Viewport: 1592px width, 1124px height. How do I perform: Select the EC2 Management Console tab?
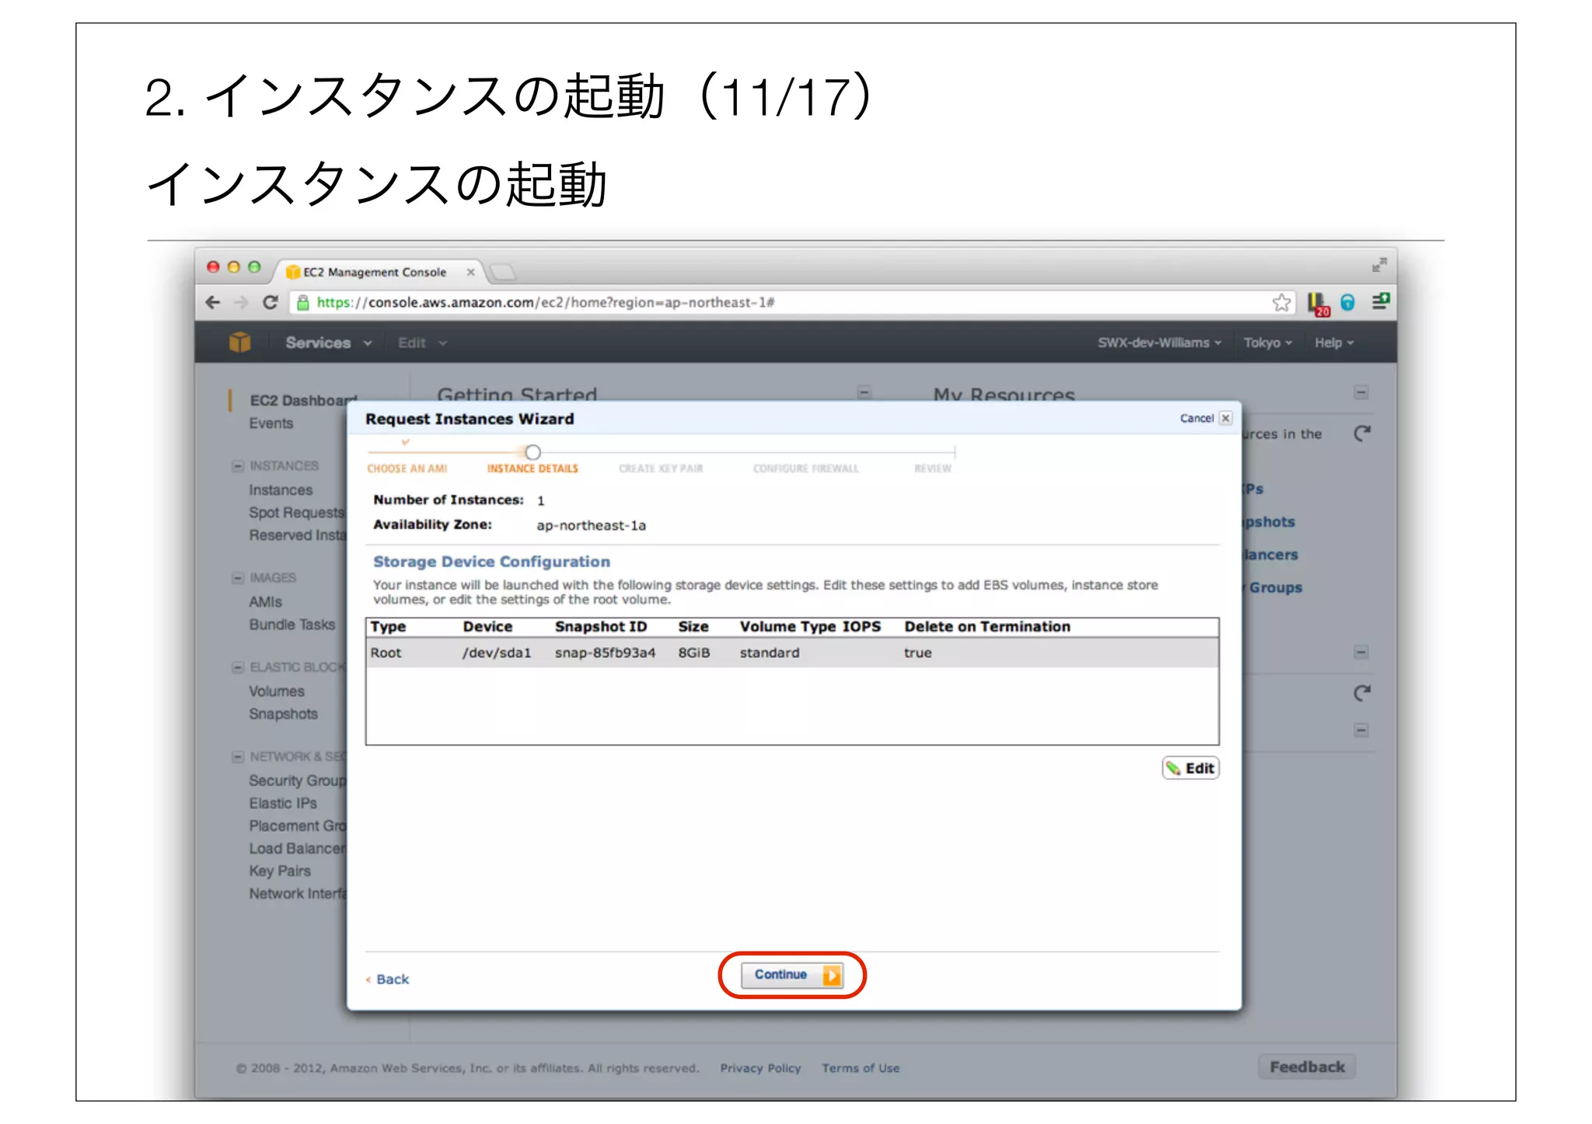[375, 272]
